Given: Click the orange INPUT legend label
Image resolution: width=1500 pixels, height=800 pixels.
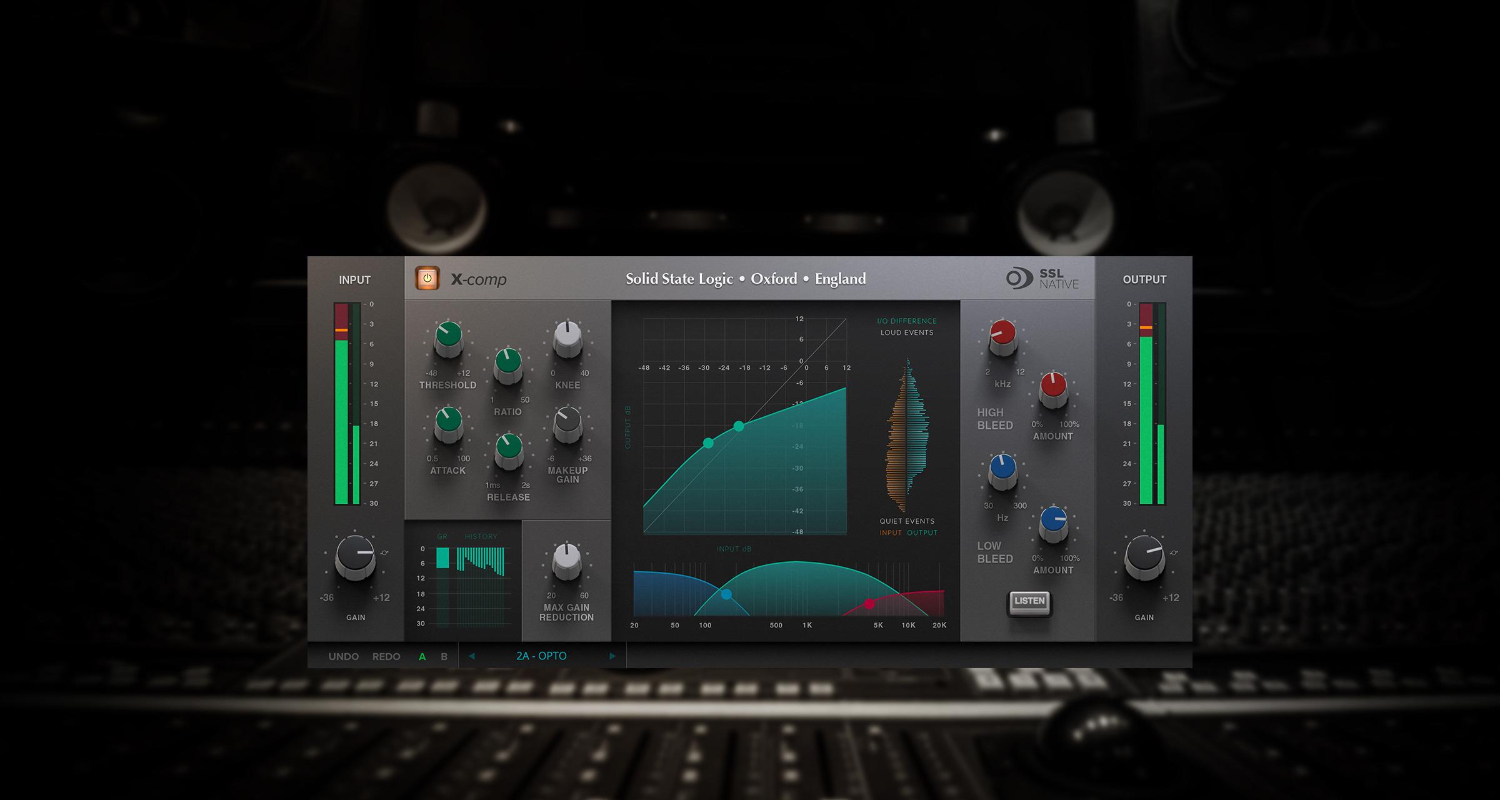Looking at the screenshot, I should tap(891, 533).
